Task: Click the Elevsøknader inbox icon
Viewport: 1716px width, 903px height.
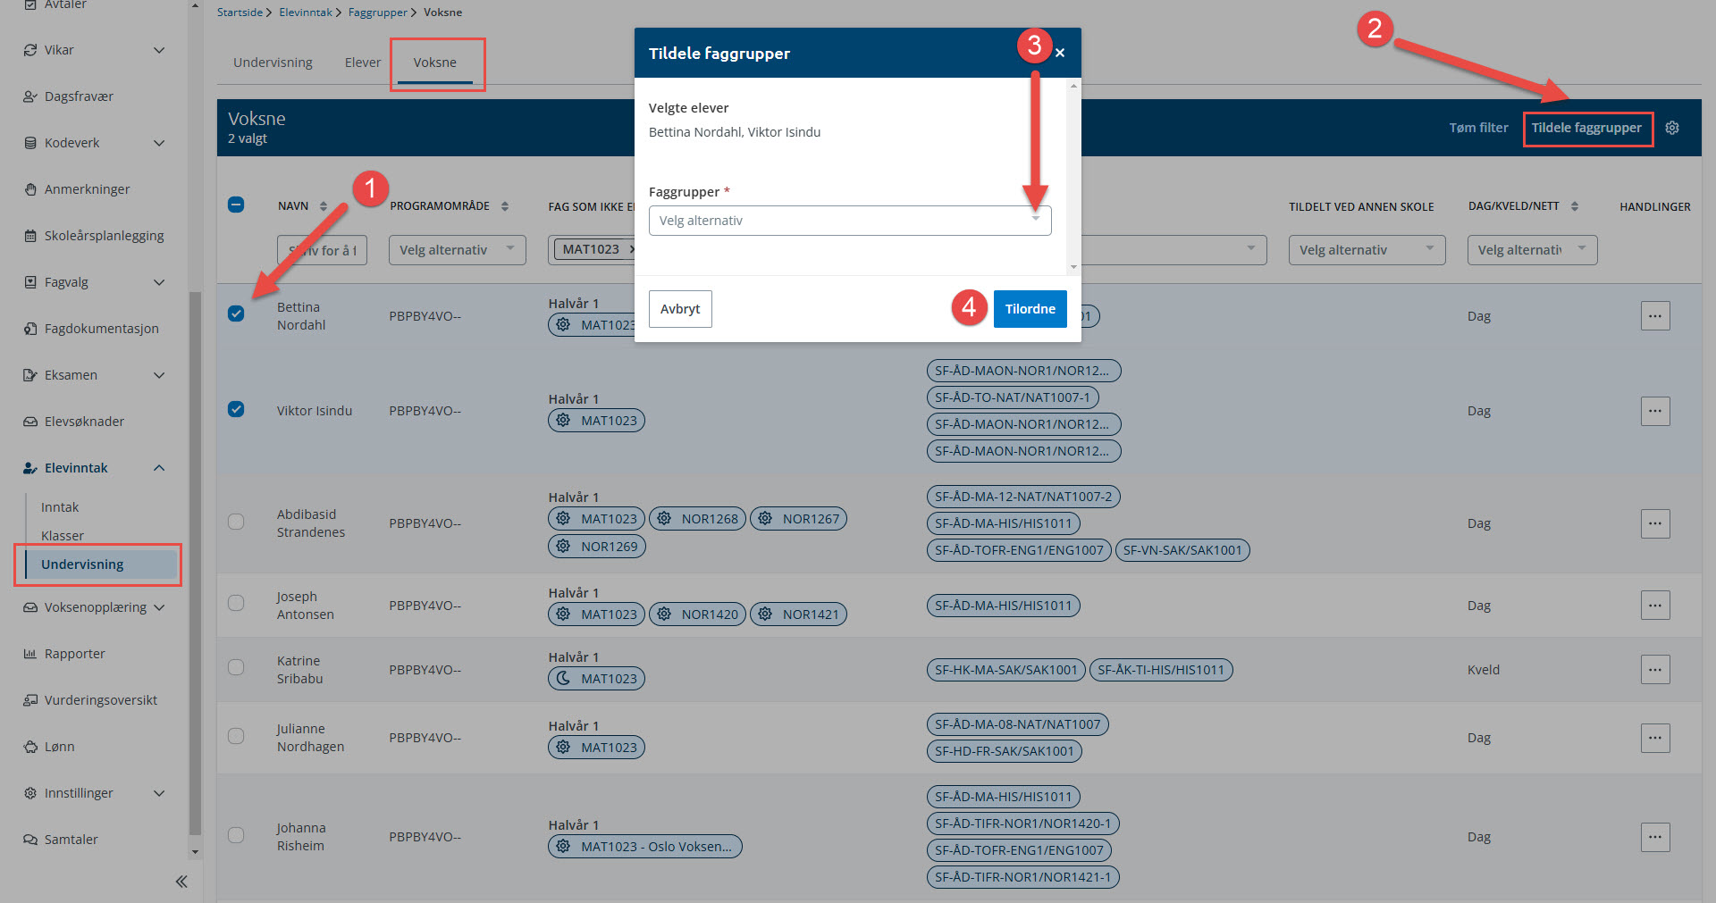Action: point(30,422)
